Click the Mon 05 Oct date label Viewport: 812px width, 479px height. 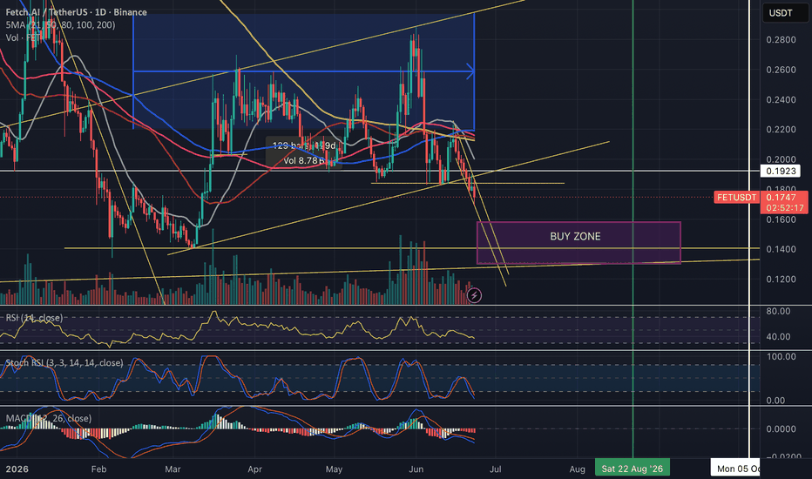(735, 469)
